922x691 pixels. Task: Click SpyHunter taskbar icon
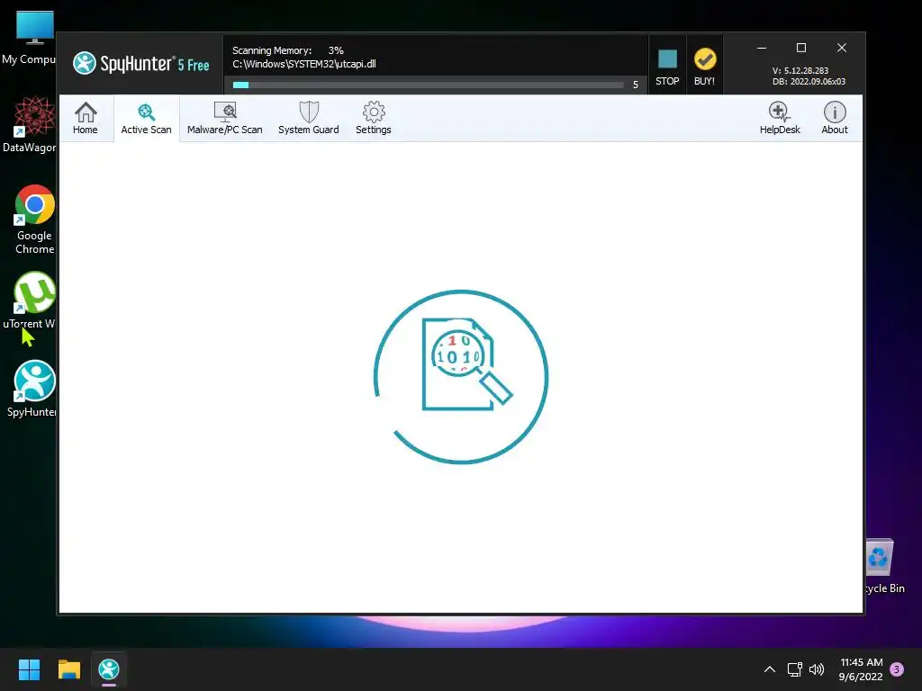tap(109, 669)
